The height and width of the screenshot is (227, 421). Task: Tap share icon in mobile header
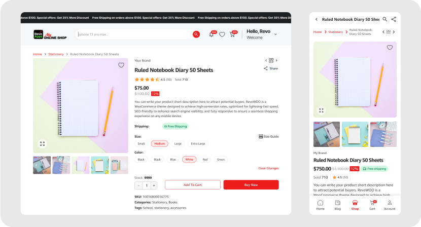(x=394, y=19)
